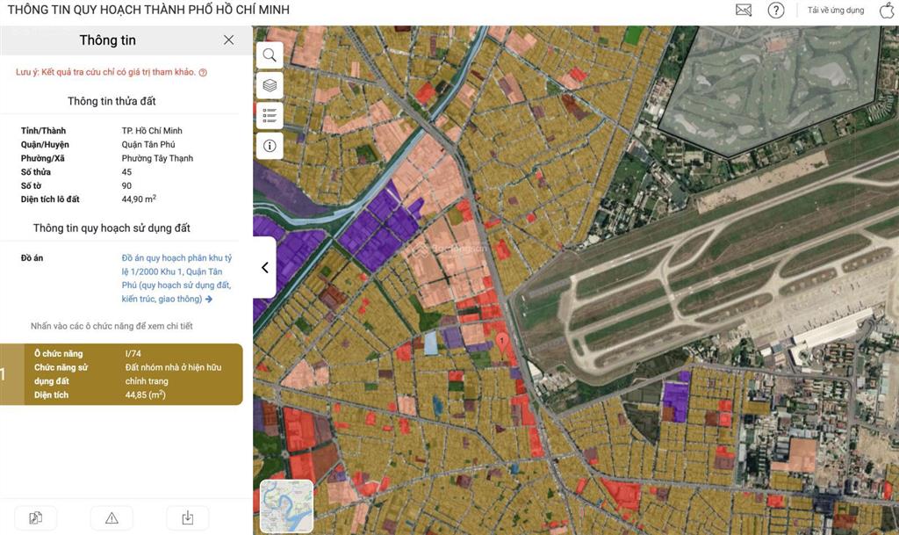Click the red location pin numbered 1
The width and height of the screenshot is (899, 535).
coord(501,343)
